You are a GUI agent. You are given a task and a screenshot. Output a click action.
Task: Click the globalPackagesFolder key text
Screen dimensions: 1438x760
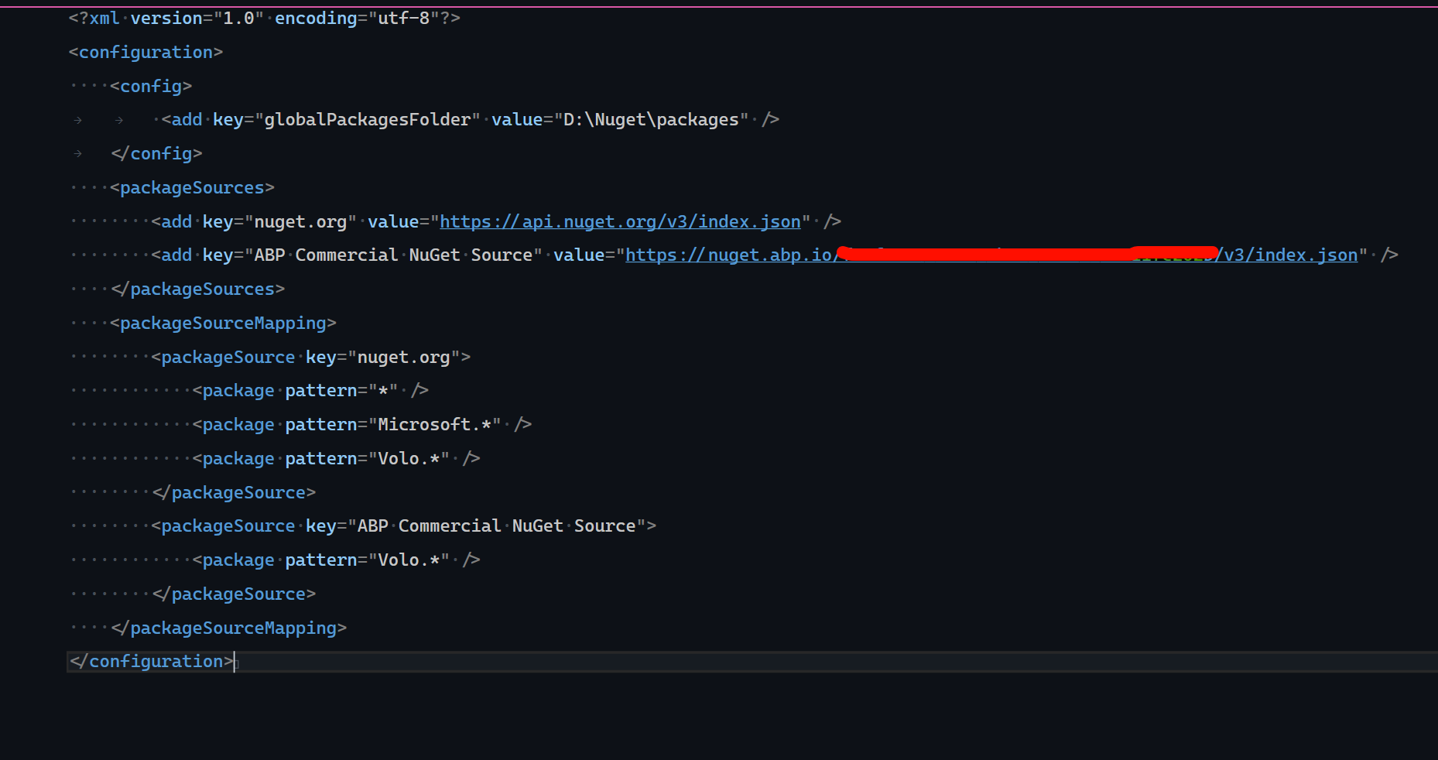click(367, 120)
